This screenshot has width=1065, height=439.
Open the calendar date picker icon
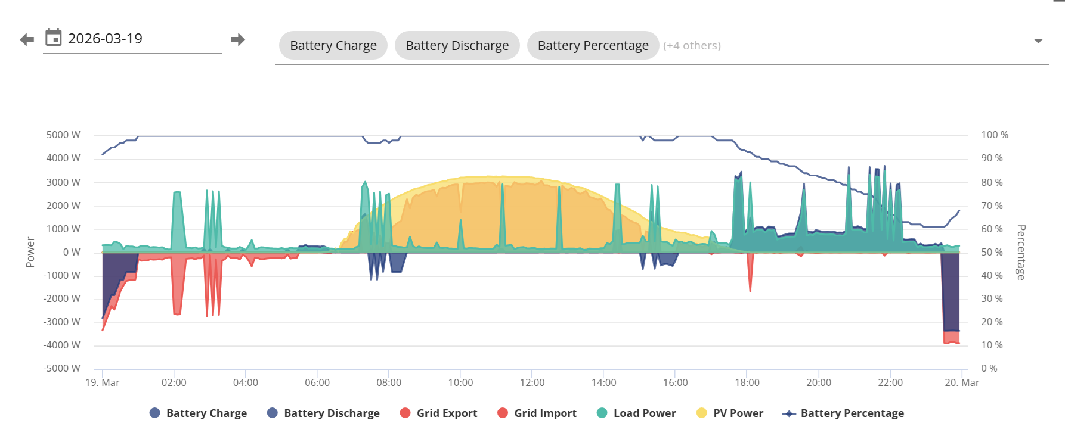point(54,38)
